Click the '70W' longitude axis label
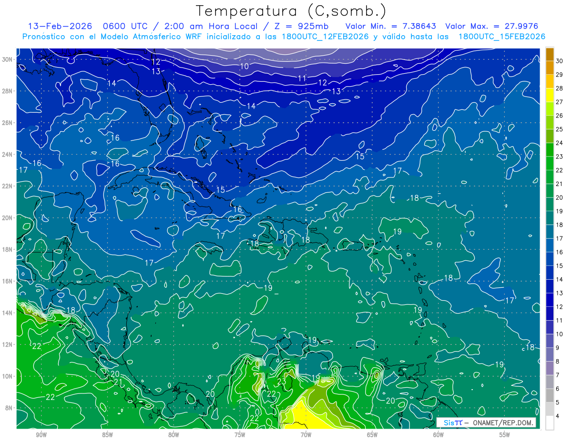 tap(306, 435)
